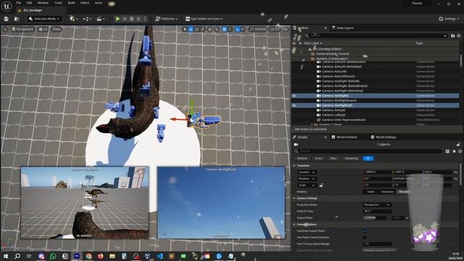Viewport: 464px width, 261px height.
Task: Adjust the viewport camera speed button
Action: point(275,29)
